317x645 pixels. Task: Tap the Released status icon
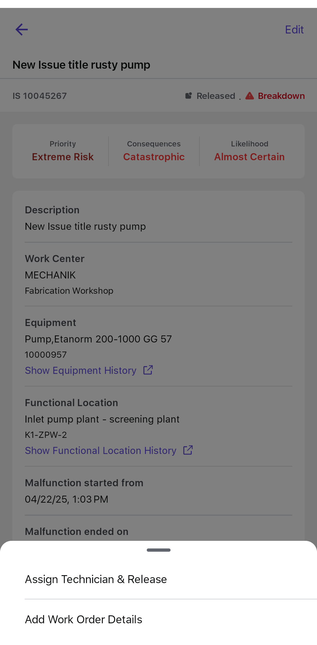click(188, 96)
